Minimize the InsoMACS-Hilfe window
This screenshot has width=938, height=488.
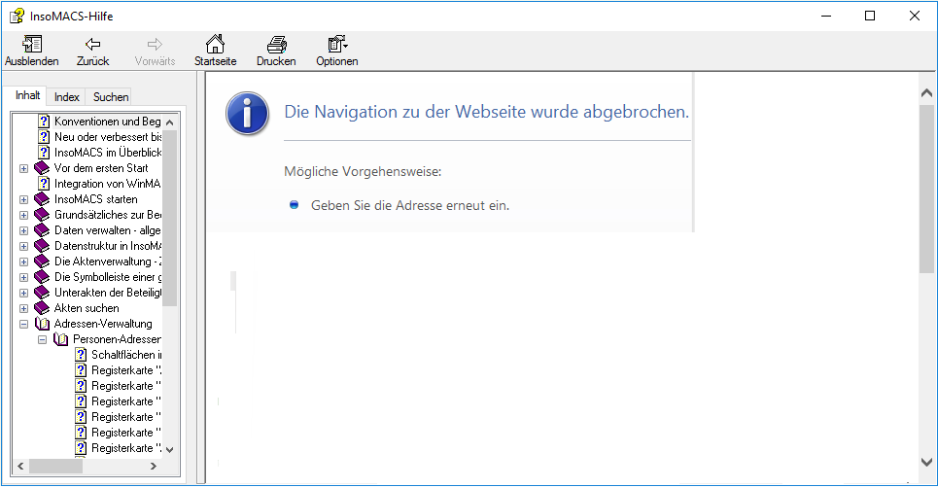click(827, 16)
